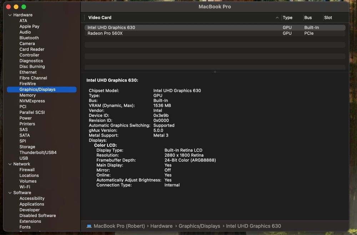Click MacBook Pro (Robert) in path bar
This screenshot has width=357, height=235.
click(119, 226)
